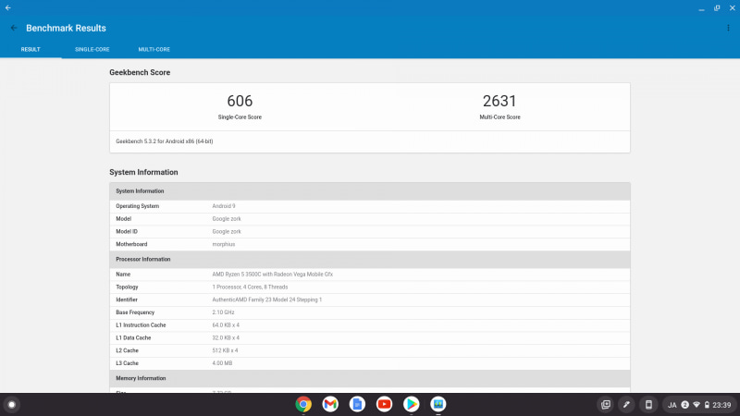Open YouTube from the shelf

coord(384,404)
